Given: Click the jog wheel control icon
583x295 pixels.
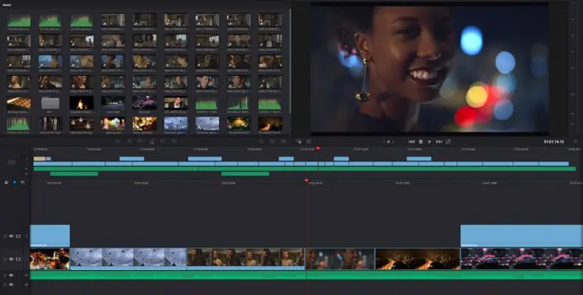Looking at the screenshot, I should coord(388,142).
